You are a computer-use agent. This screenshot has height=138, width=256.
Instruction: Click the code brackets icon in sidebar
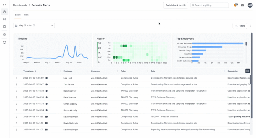click(x=4, y=5)
